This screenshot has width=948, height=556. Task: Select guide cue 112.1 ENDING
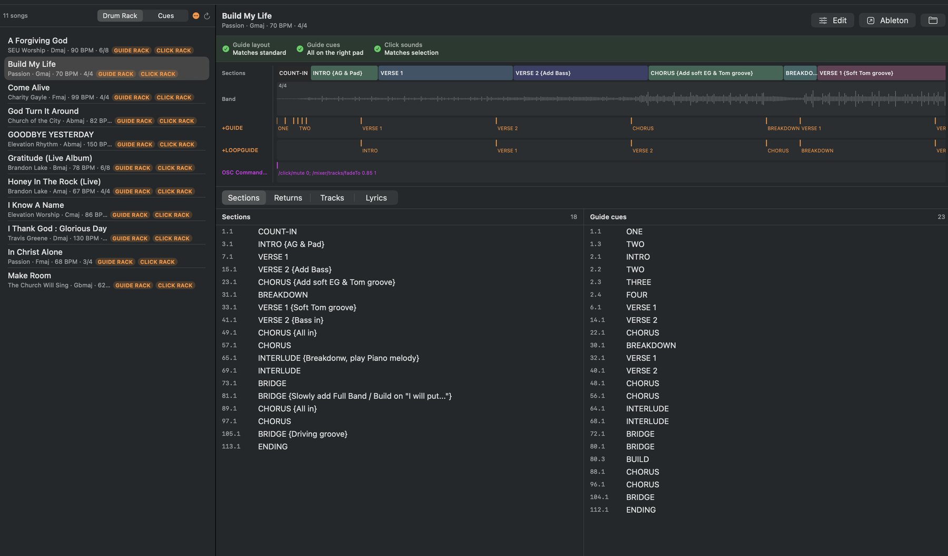point(766,510)
